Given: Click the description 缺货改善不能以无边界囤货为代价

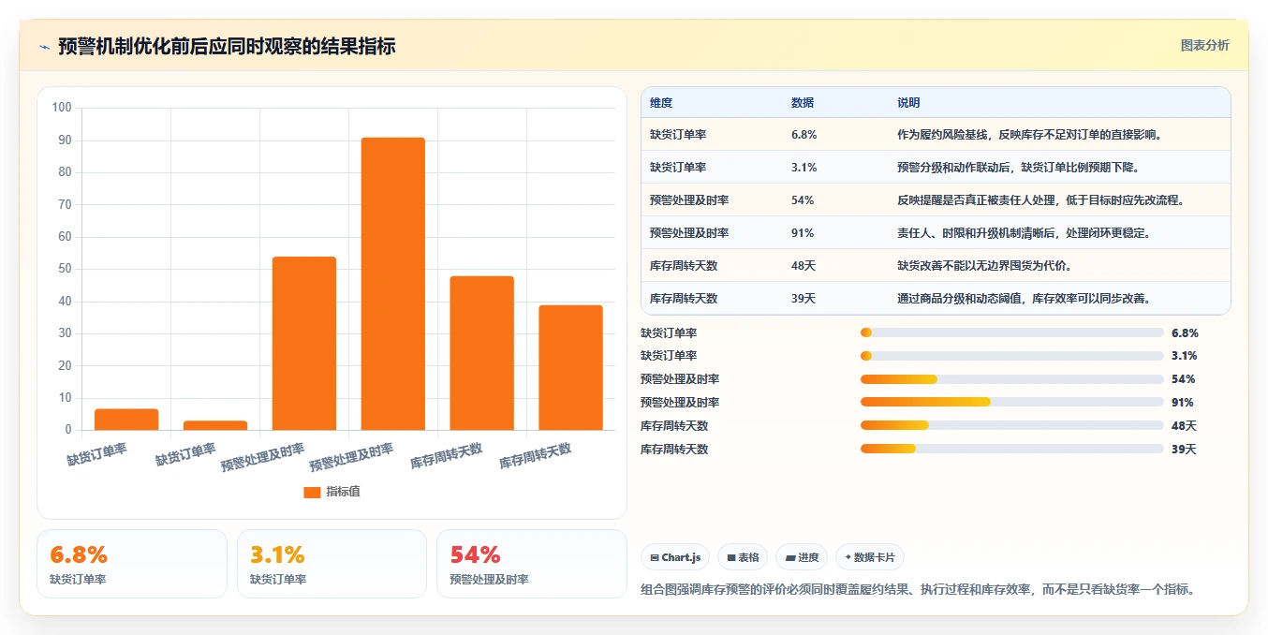Looking at the screenshot, I should tap(984, 265).
